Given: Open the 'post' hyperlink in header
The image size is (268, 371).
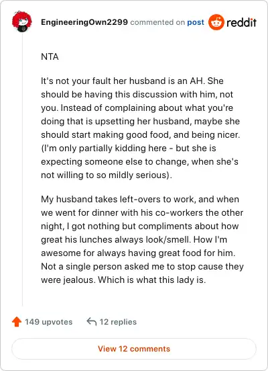Looking at the screenshot, I should click(196, 22).
